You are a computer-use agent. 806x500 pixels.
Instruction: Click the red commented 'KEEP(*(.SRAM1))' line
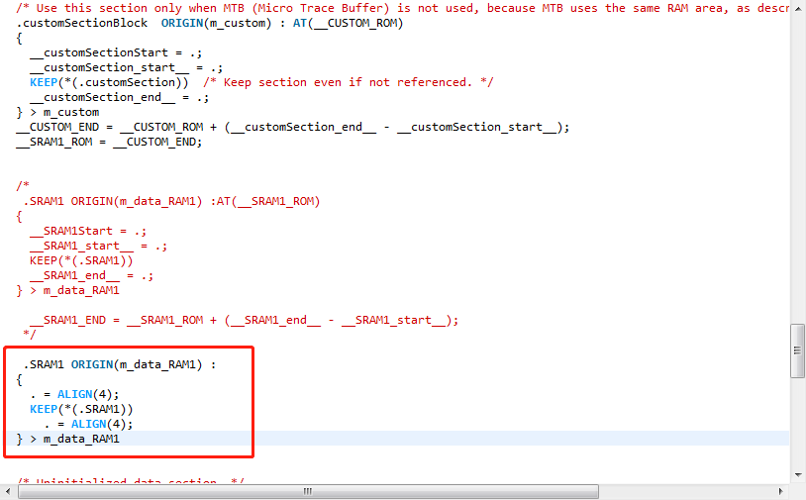(x=81, y=261)
